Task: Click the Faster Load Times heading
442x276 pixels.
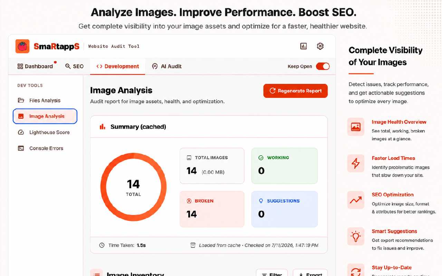Action: [393, 158]
